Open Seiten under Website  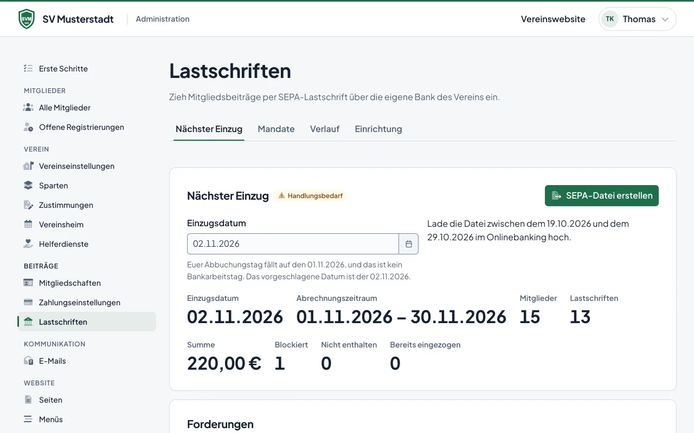tap(87, 400)
